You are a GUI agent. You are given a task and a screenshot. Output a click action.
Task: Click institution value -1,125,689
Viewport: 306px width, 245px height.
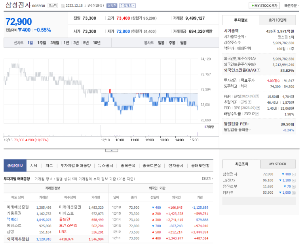200,208
